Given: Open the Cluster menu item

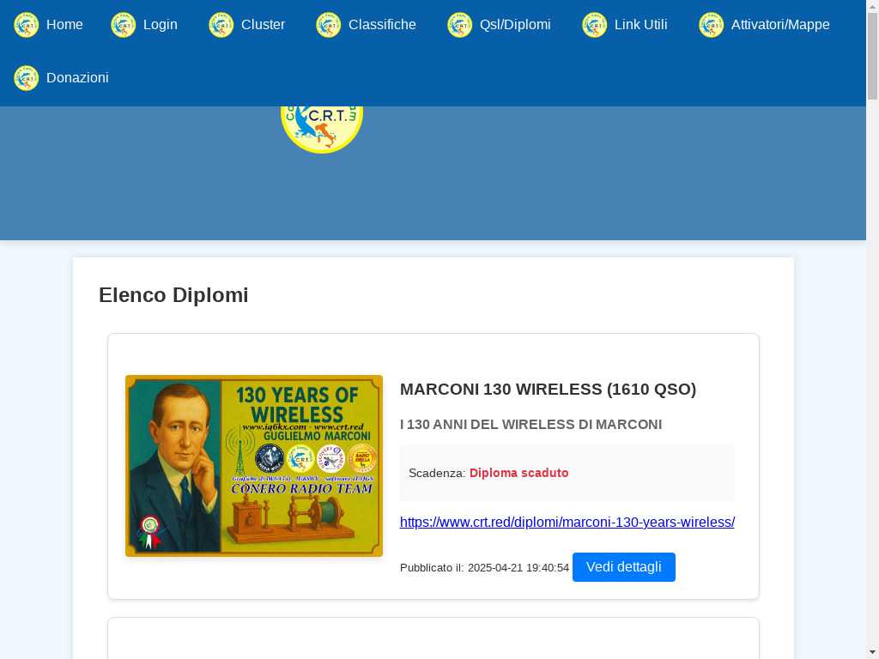Looking at the screenshot, I should (x=263, y=25).
